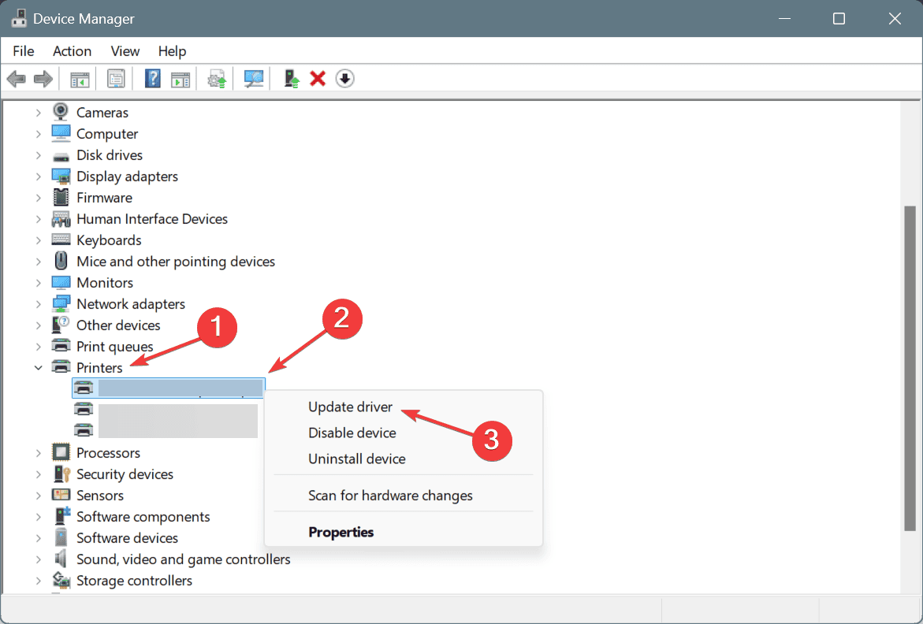
Task: Click the red X Uninstall device icon
Action: point(318,79)
